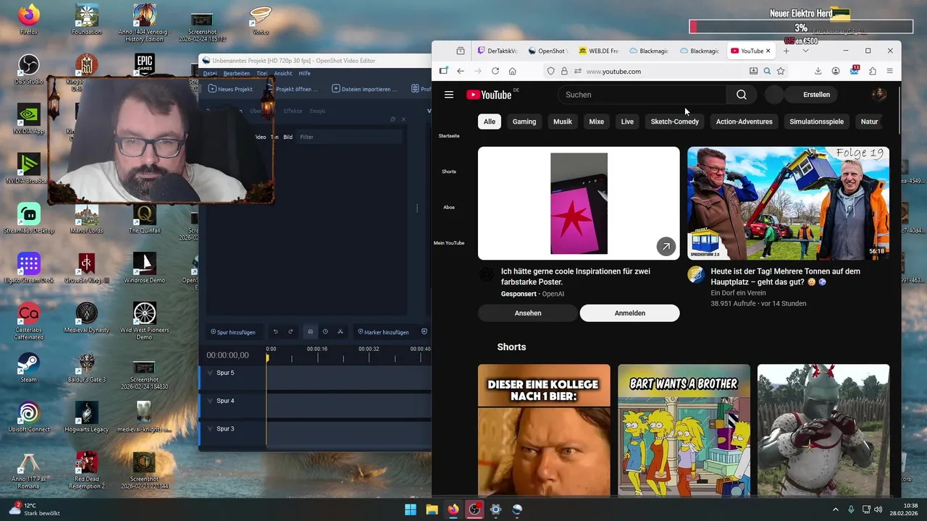The width and height of the screenshot is (927, 521).
Task: Toggle razor scissors tool in OpenShot
Action: tap(340, 331)
